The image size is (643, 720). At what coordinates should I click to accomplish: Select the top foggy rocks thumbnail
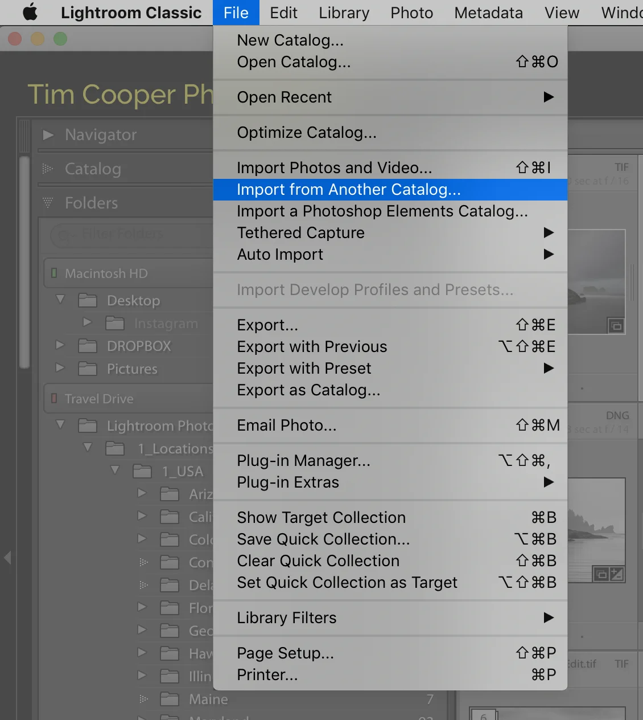point(596,281)
